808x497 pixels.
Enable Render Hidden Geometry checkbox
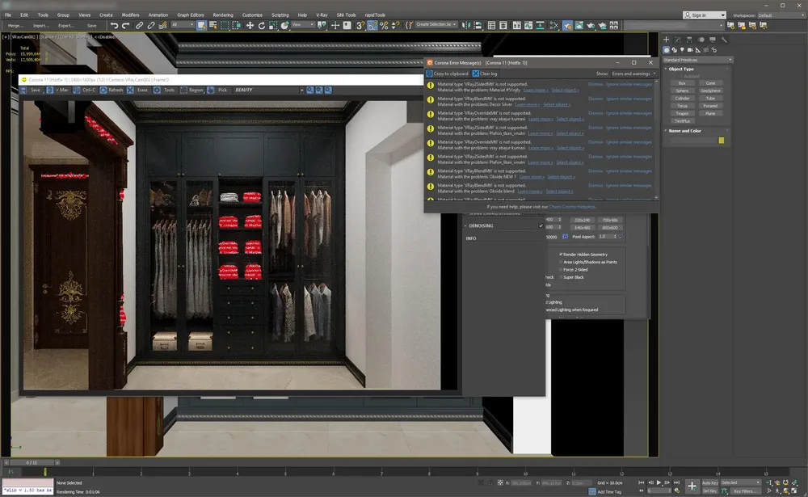coord(561,255)
